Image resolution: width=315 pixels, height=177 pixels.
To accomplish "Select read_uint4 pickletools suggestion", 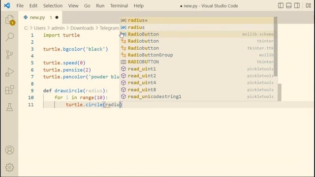I will [197, 83].
